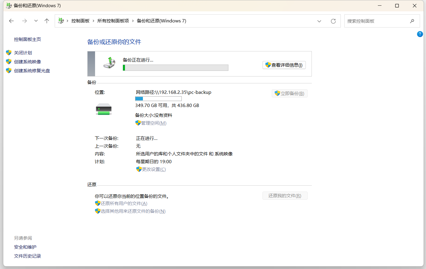Screen dimensions: 426x269
Task: Click the search magnifier icon
Action: pos(412,21)
